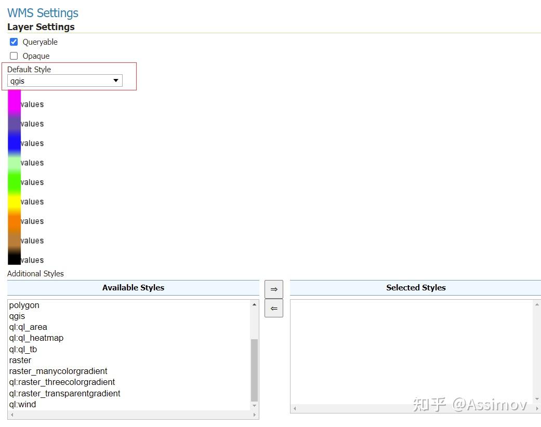Viewport: 541px width, 427px height.
Task: Toggle Queryable off for the layer
Action: click(14, 42)
